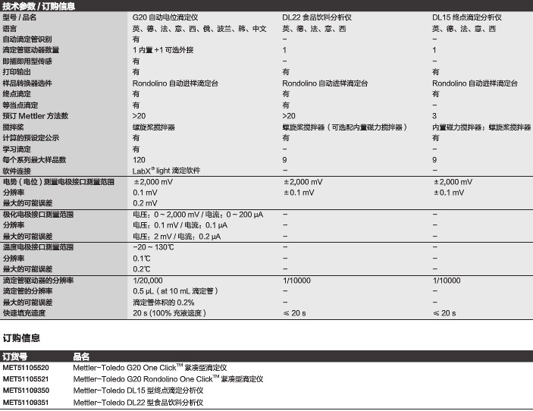Select the '0.1℃' resolution value

click(x=142, y=259)
